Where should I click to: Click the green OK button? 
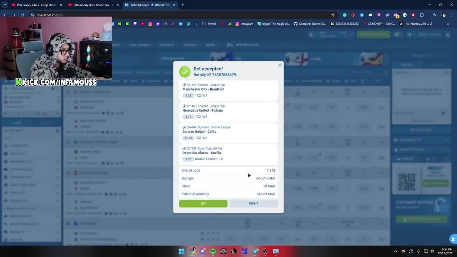pyautogui.click(x=203, y=203)
